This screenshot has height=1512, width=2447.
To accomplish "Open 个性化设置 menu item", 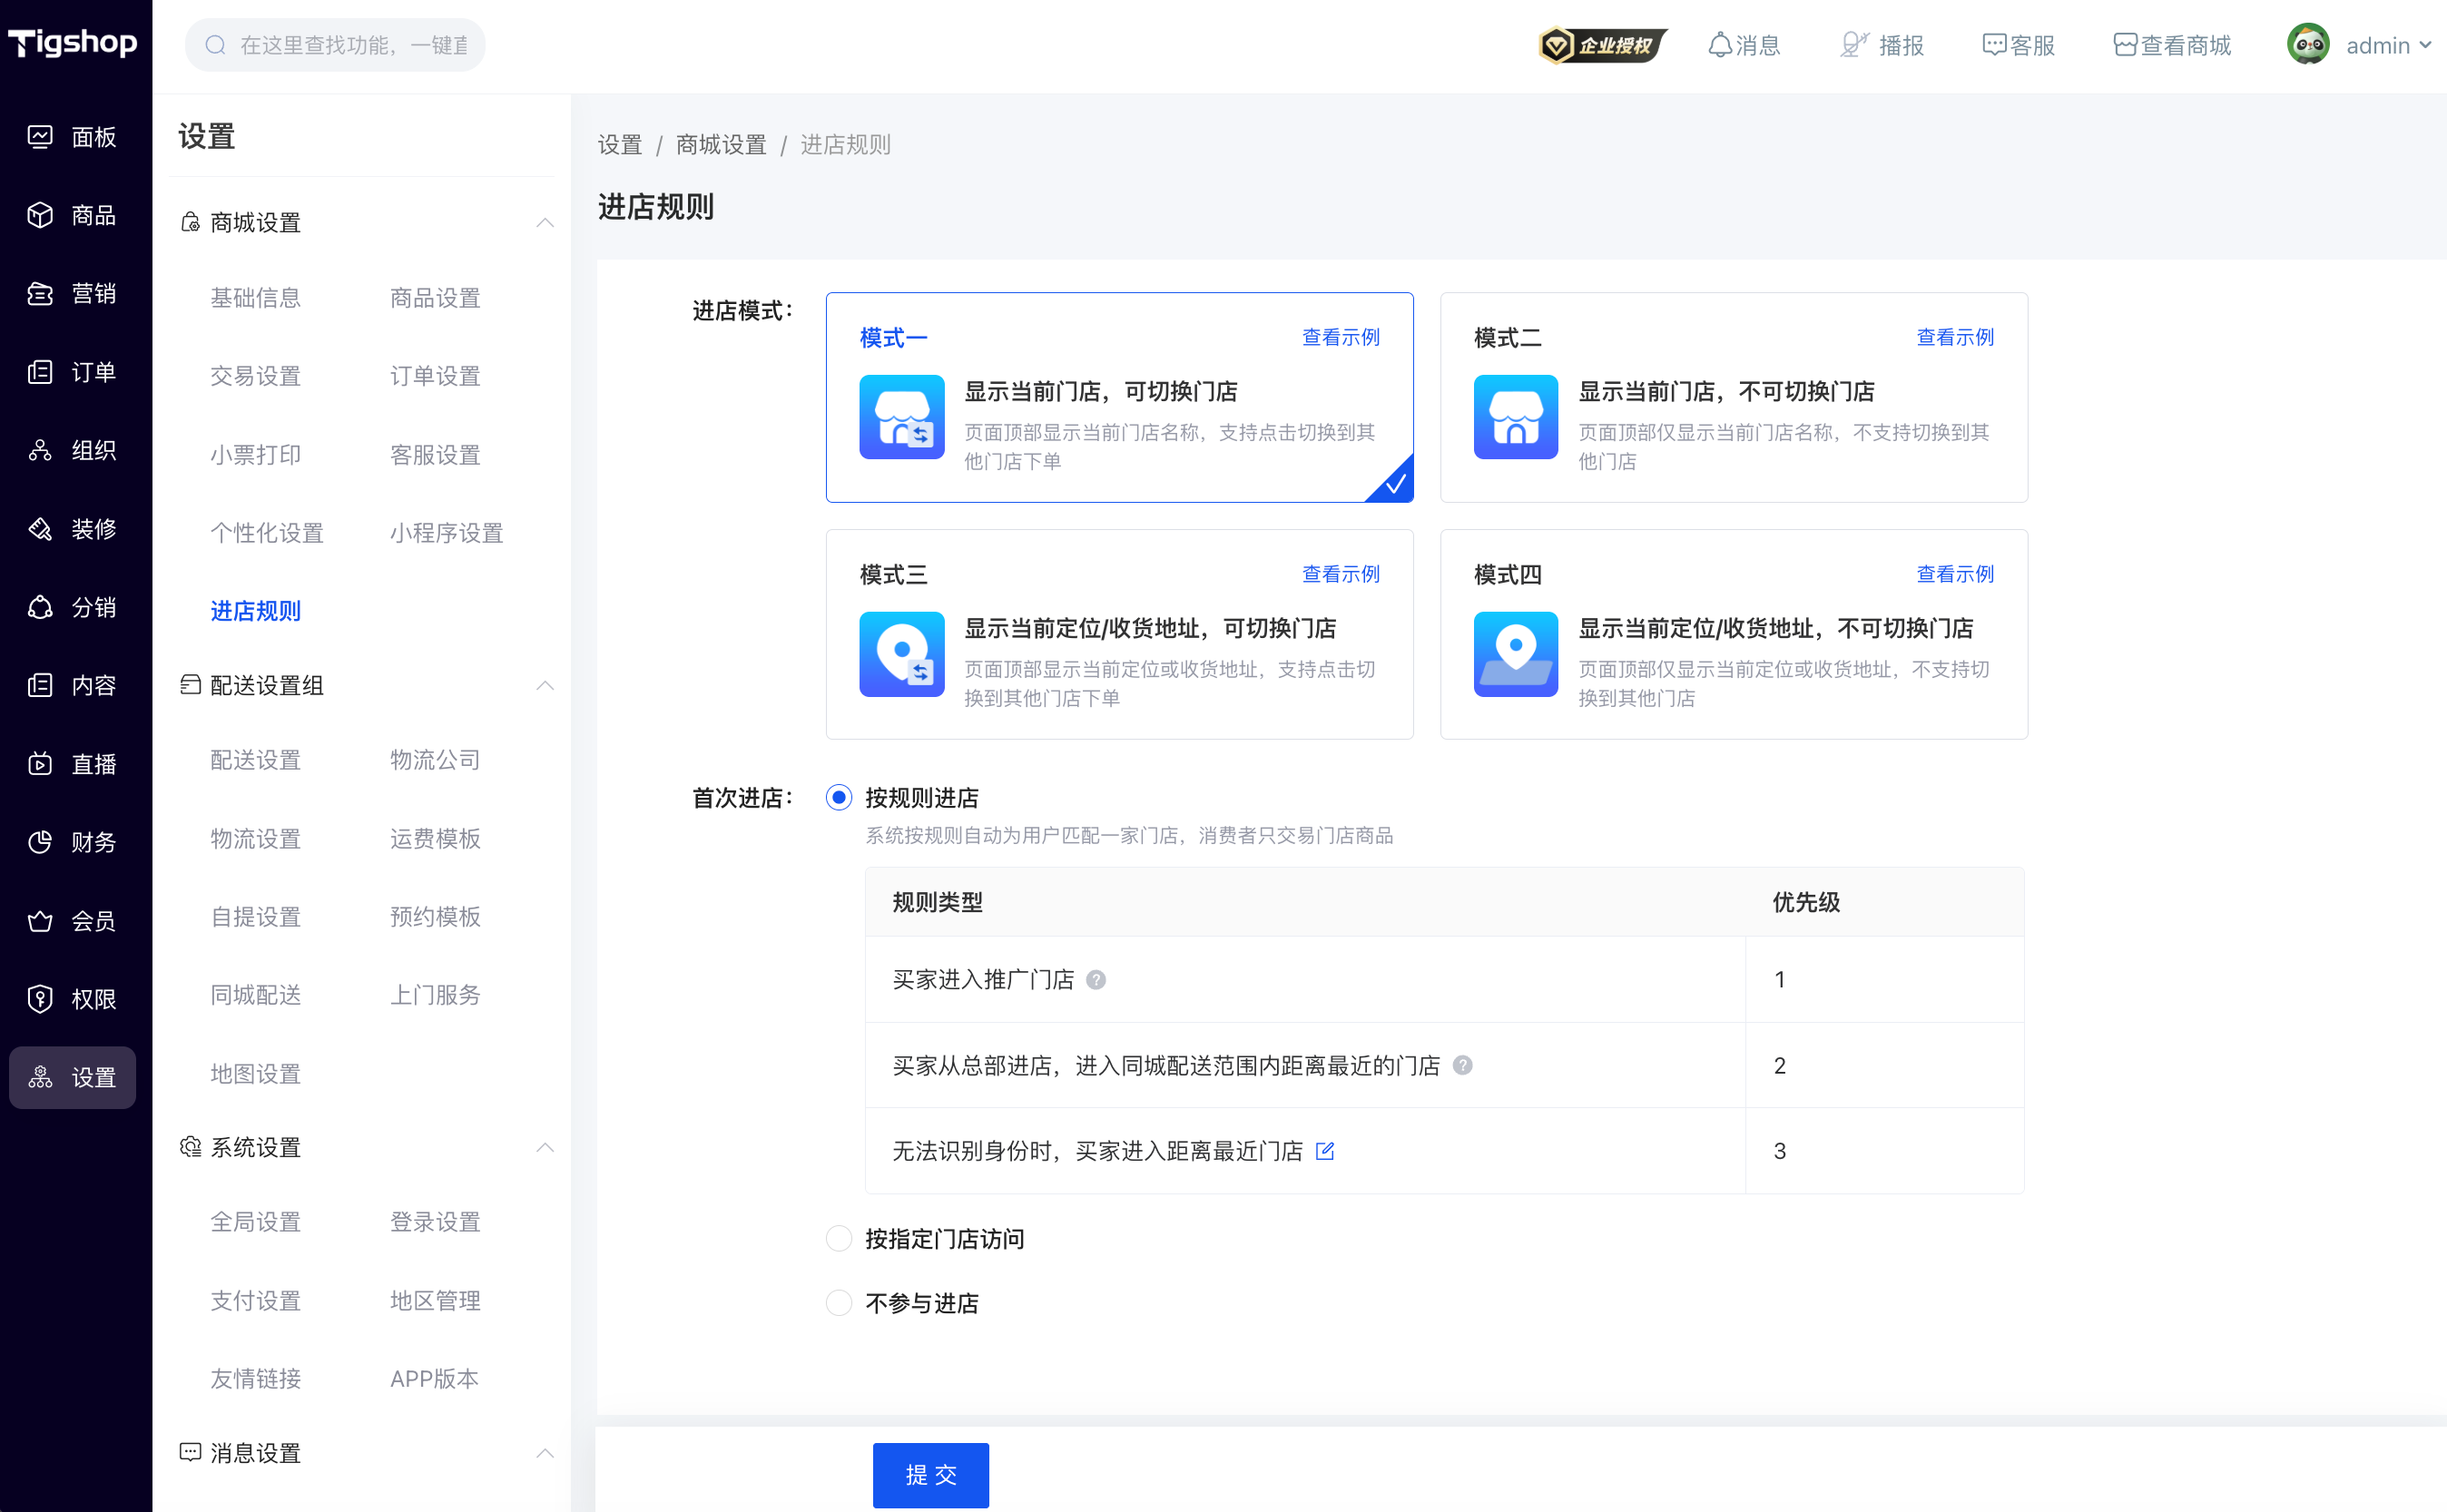I will 267,533.
